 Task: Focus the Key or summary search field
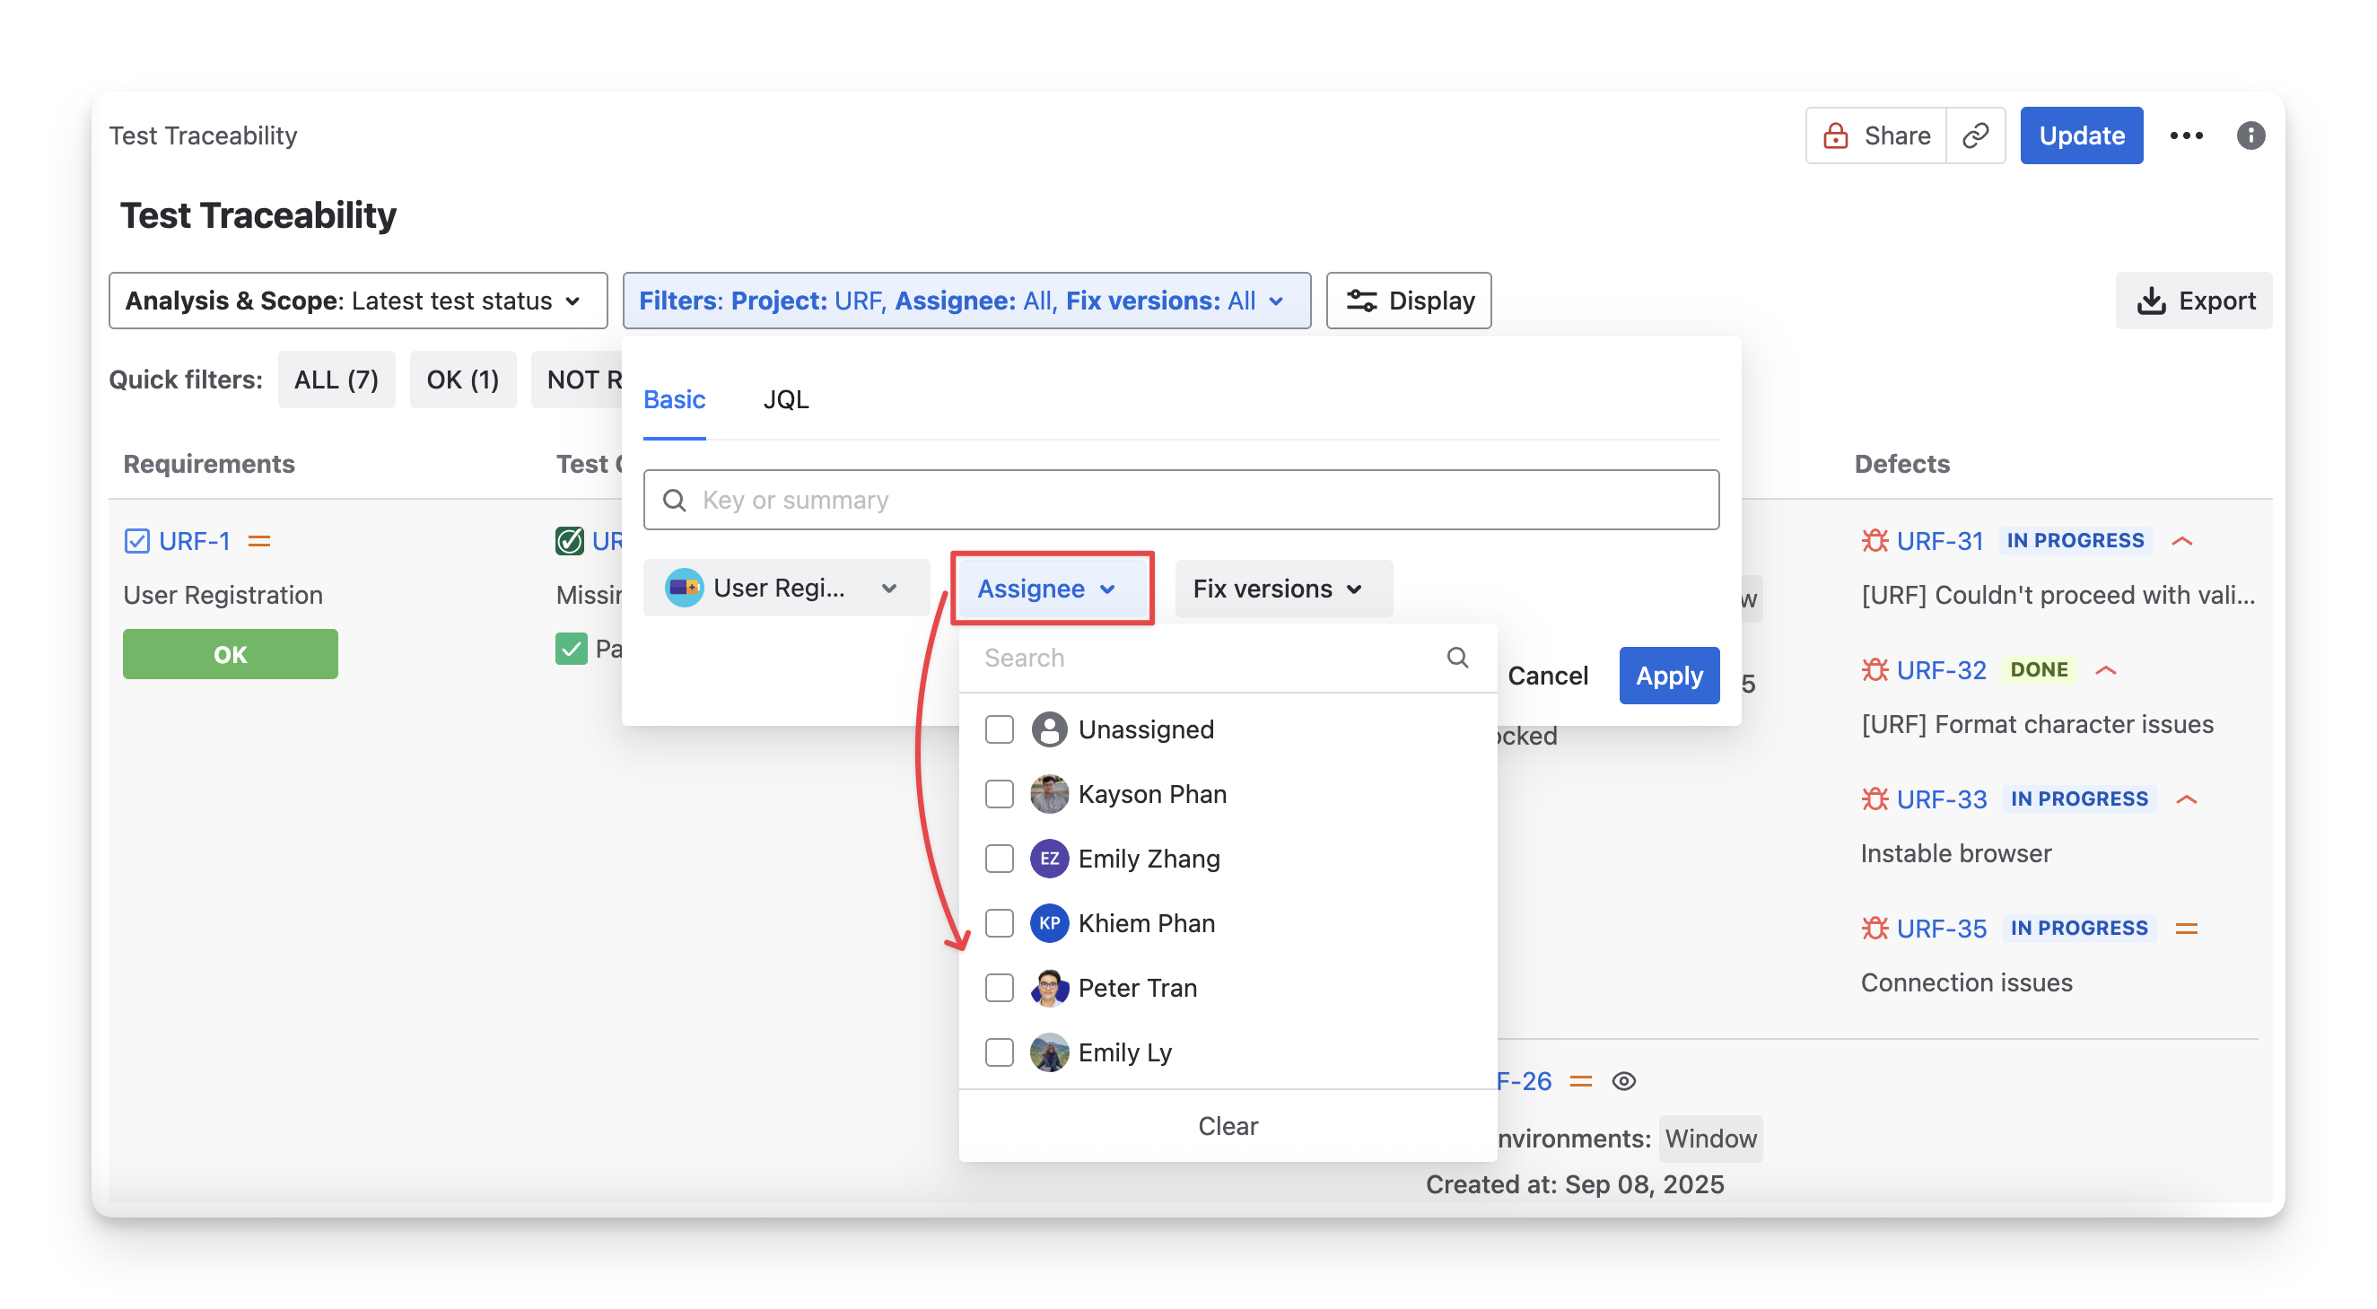tap(1181, 500)
